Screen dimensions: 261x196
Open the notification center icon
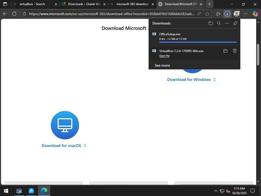(253, 191)
